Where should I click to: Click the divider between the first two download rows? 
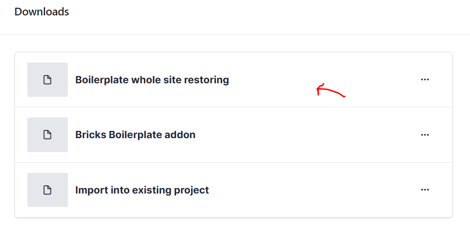coord(234,107)
